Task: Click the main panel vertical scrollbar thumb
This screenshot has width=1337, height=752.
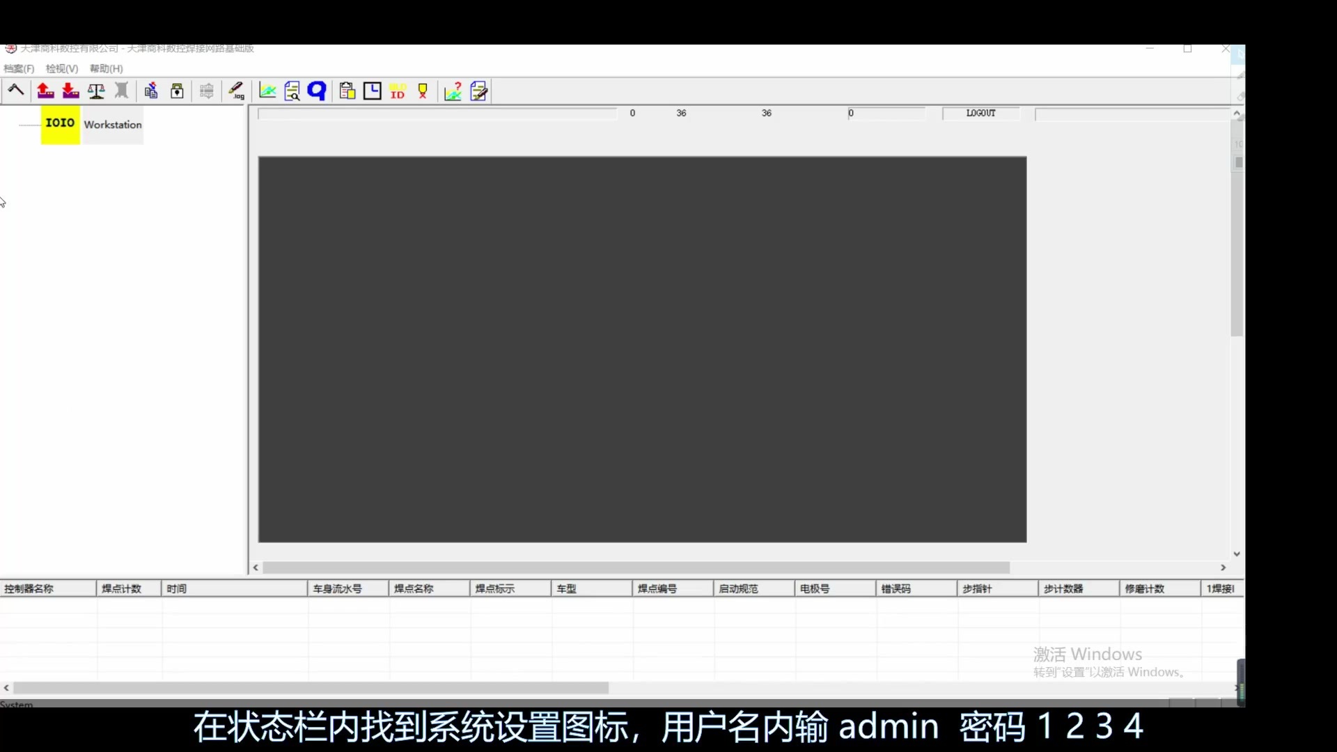Action: coord(1237,229)
